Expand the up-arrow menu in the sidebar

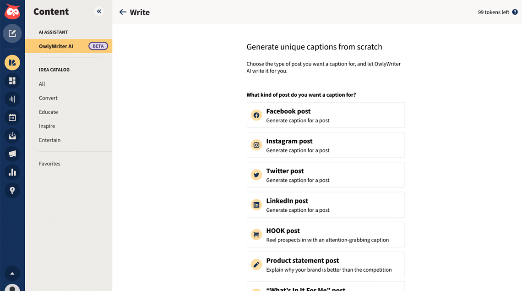click(12, 273)
